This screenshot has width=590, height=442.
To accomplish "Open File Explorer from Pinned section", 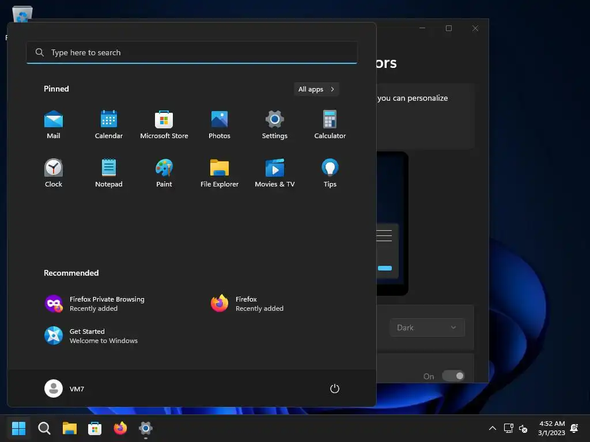I will click(x=220, y=173).
